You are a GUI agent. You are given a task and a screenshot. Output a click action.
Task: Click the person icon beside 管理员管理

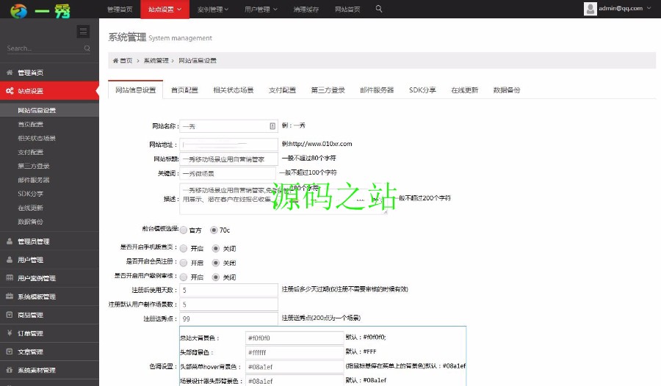click(10, 241)
